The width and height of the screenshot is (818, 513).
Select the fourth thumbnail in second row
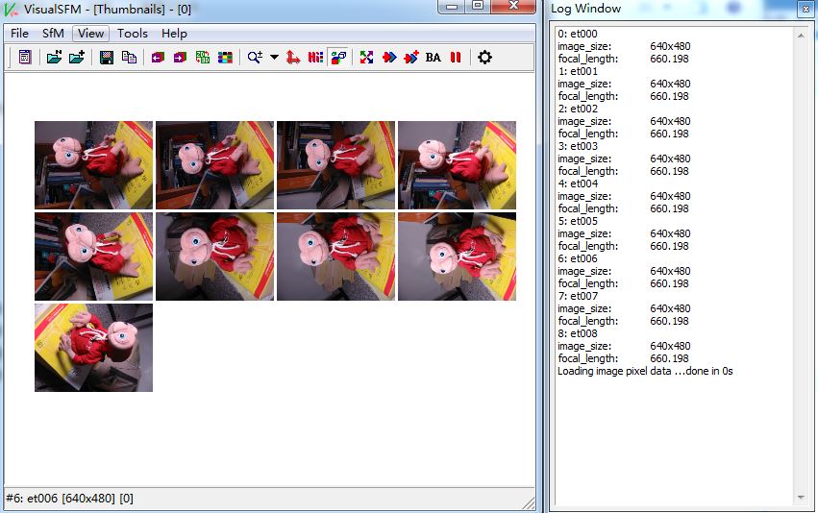tap(457, 256)
